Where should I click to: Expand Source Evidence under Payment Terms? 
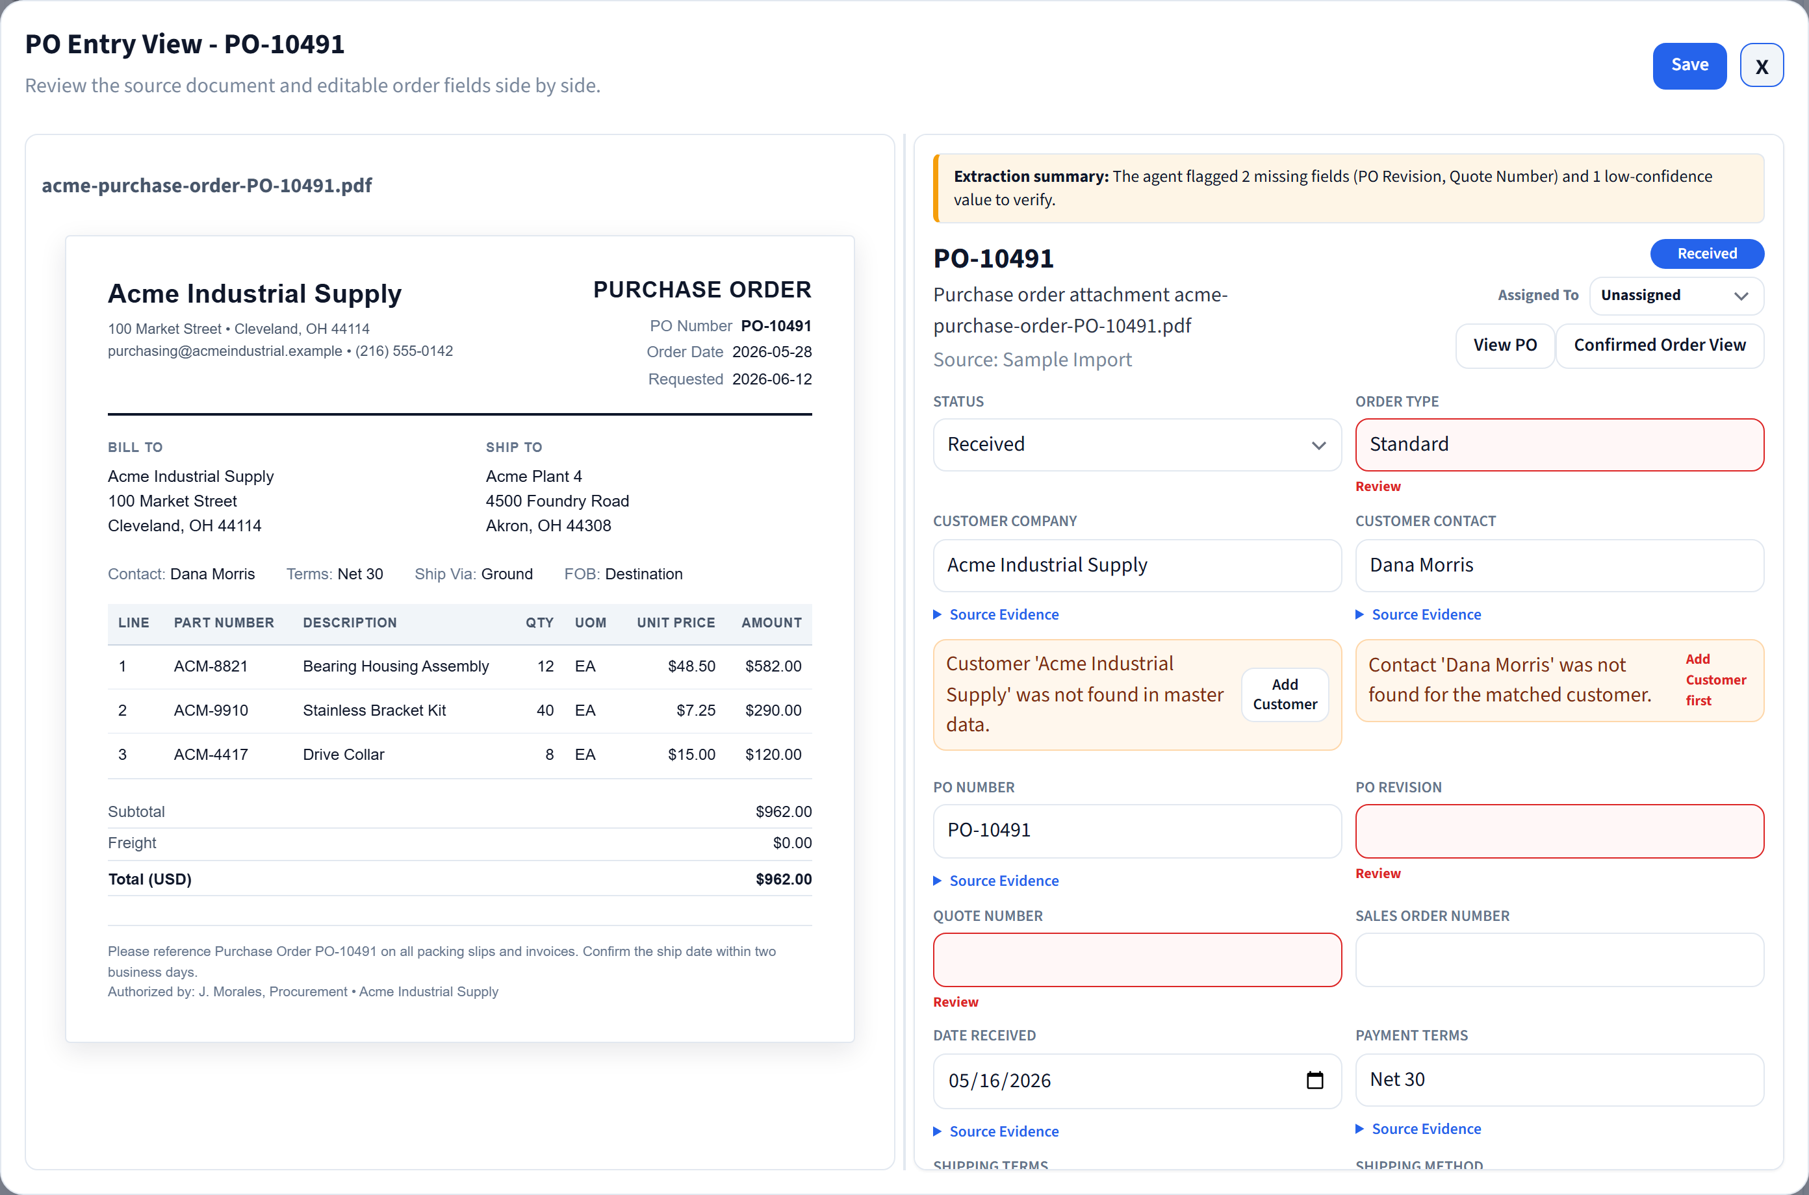coord(1418,1129)
